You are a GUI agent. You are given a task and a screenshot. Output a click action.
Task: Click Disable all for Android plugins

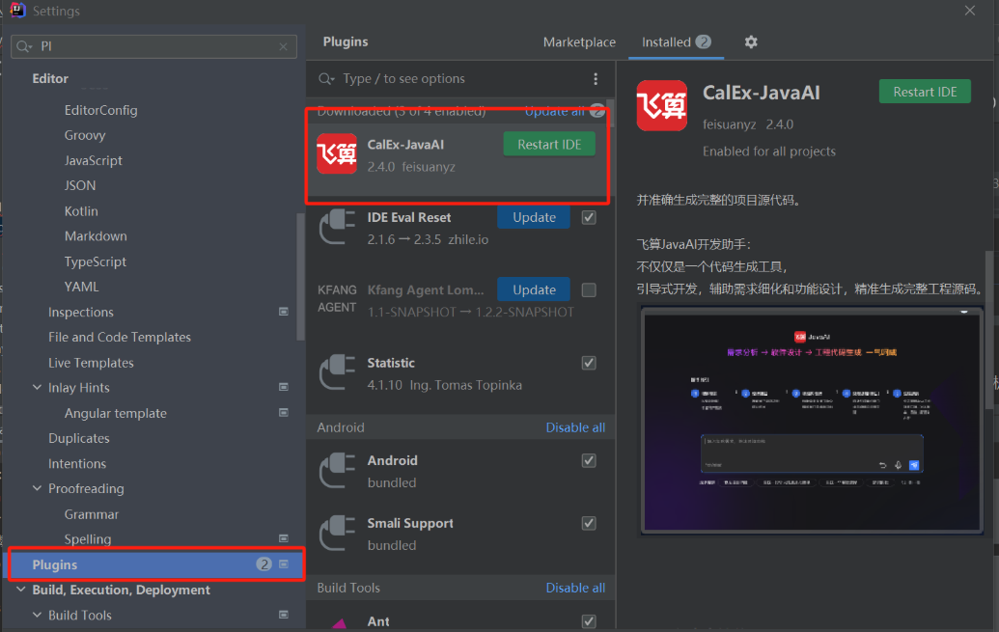pyautogui.click(x=575, y=427)
